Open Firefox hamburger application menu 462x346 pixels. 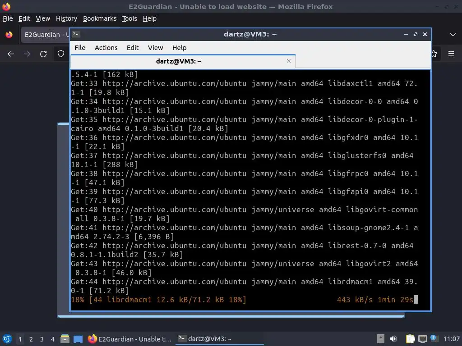(x=451, y=54)
